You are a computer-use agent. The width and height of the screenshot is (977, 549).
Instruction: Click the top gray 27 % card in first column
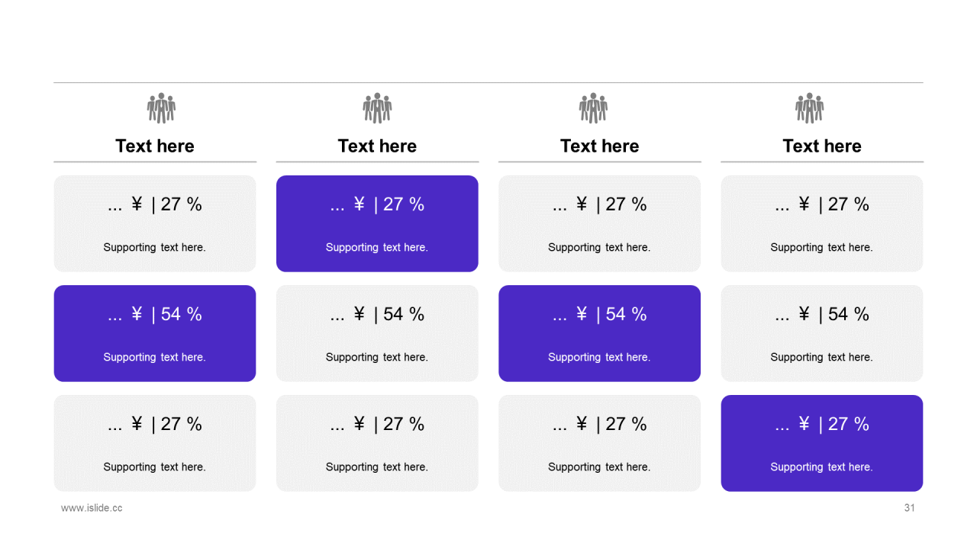click(x=155, y=223)
